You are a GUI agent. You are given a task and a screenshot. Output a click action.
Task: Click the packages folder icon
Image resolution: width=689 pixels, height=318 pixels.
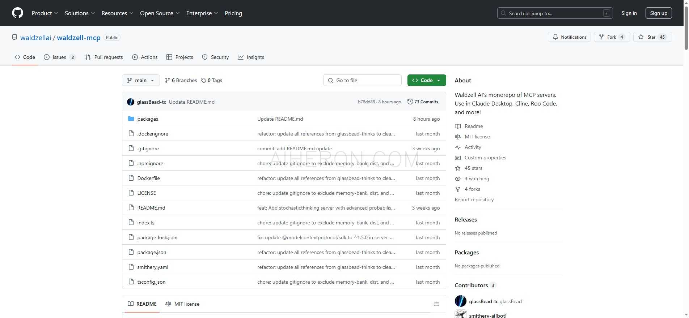tap(131, 119)
